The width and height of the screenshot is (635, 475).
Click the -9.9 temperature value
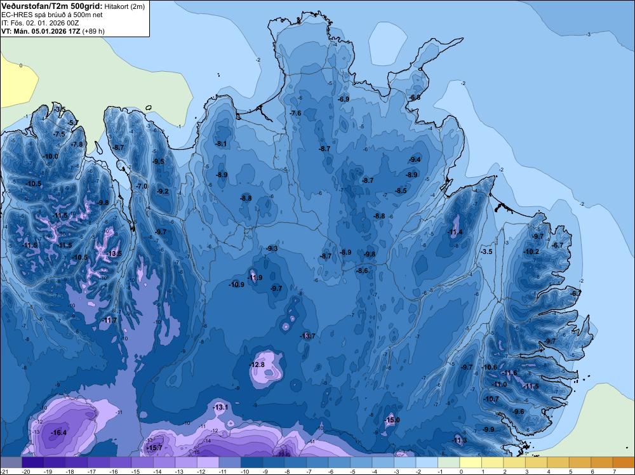[488, 430]
